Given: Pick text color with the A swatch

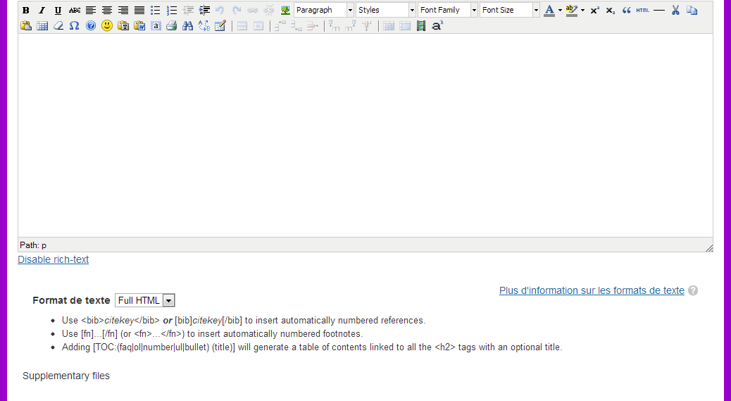Looking at the screenshot, I should [x=549, y=11].
